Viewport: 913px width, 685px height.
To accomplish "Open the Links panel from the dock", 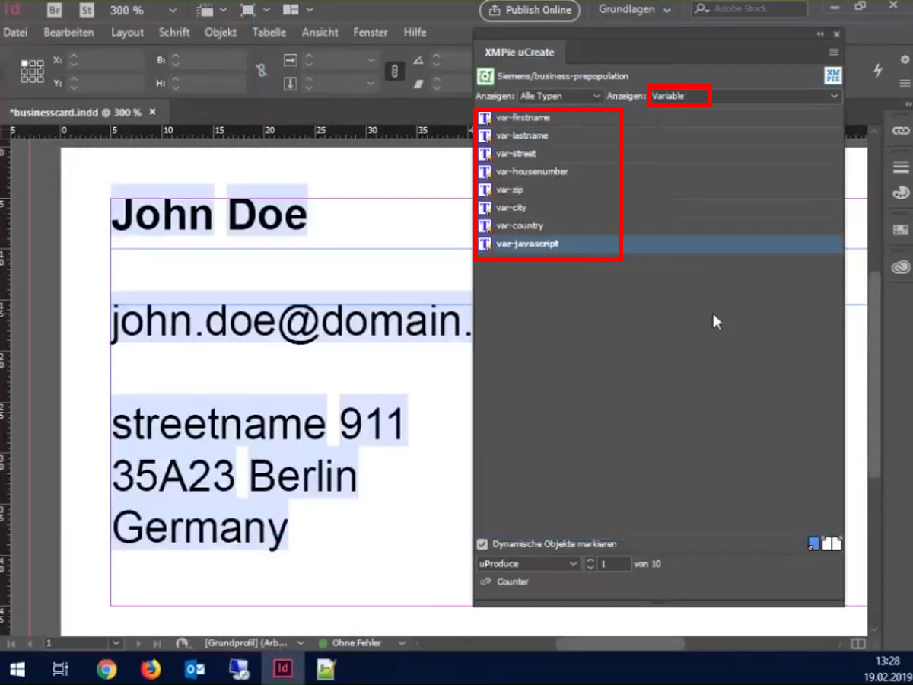I will click(x=901, y=131).
